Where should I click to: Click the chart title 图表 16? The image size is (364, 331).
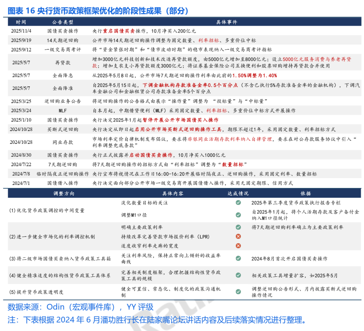98,11
